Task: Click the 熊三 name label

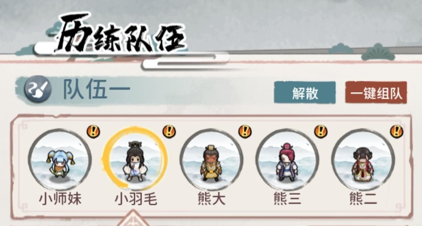Action: 288,199
